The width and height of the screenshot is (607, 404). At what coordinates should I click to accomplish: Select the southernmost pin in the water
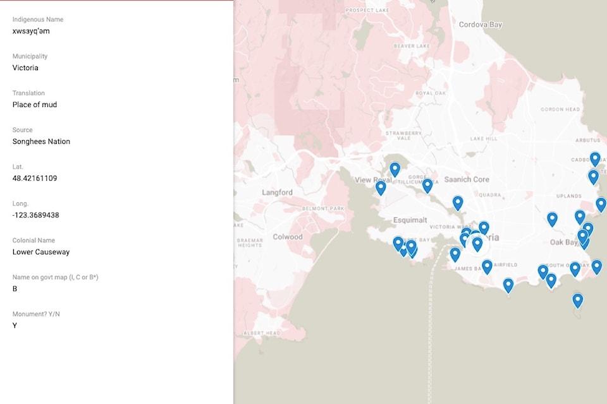click(577, 300)
